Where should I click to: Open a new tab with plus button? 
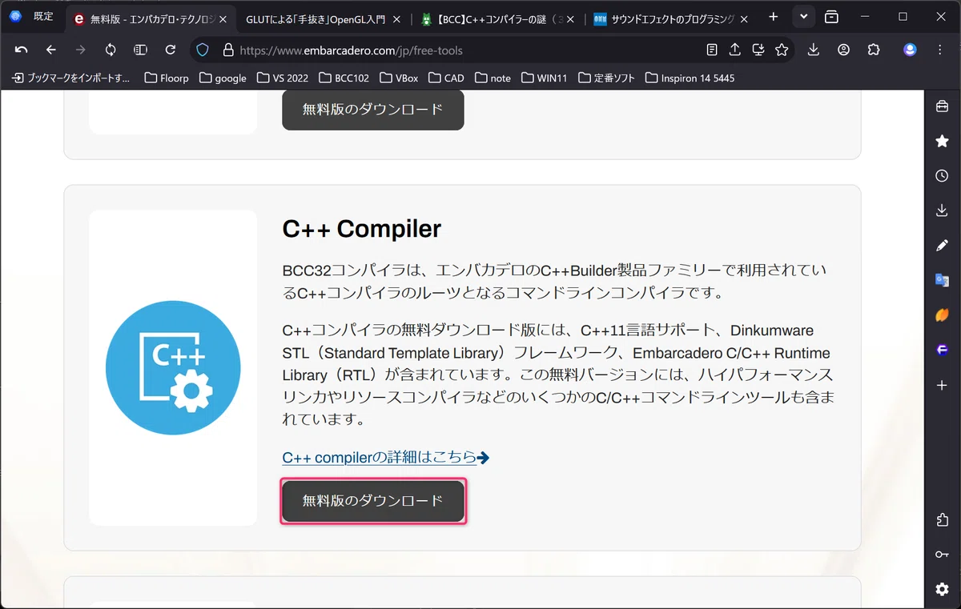773,17
